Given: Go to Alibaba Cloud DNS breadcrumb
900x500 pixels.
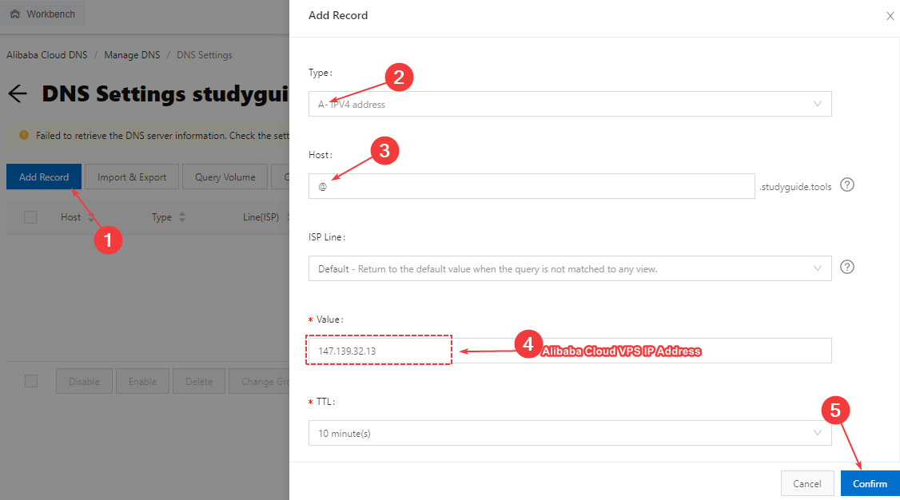Looking at the screenshot, I should click(47, 55).
